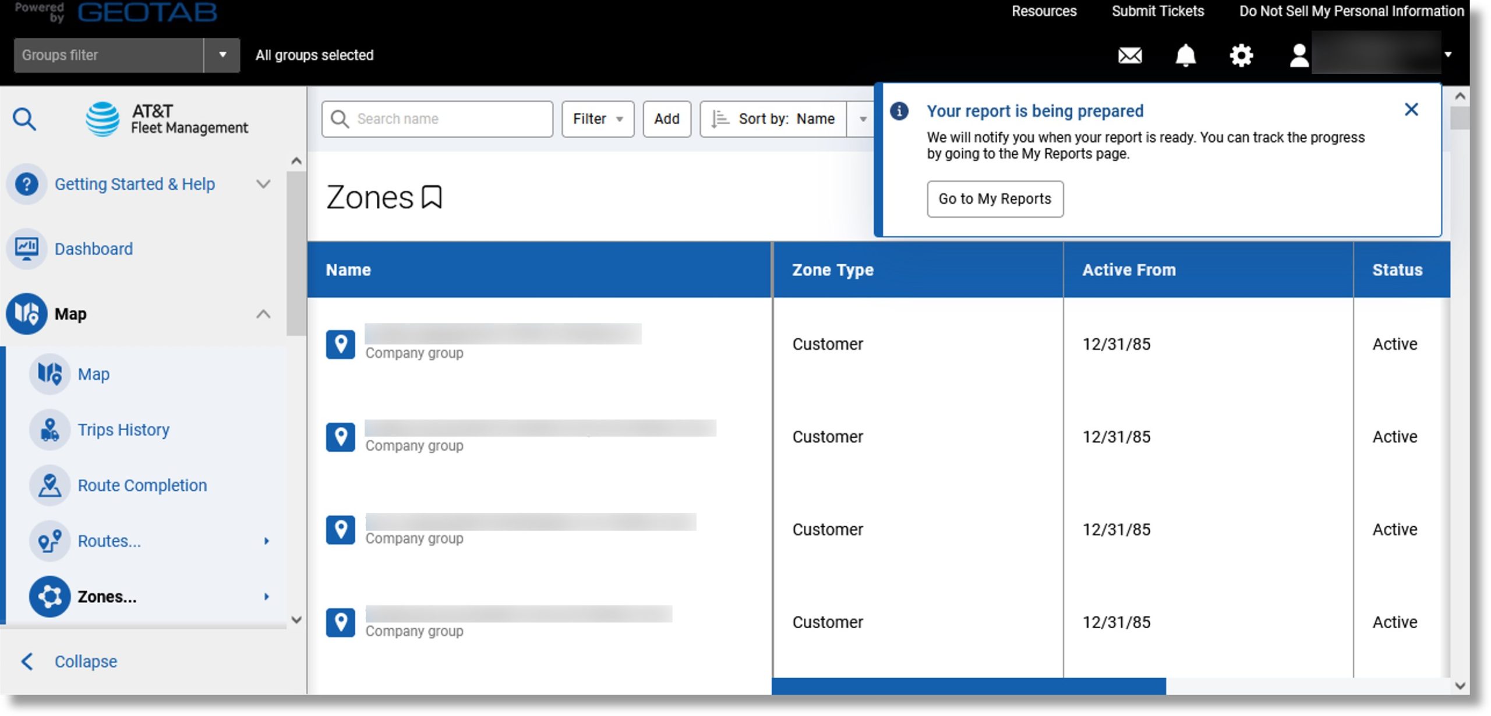The height and width of the screenshot is (716, 1491).
Task: Expand the Routes submenu arrow
Action: (266, 540)
